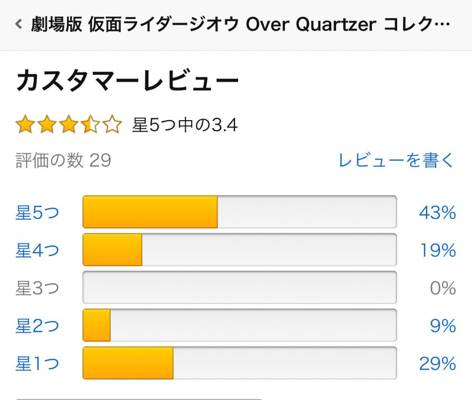This screenshot has width=472, height=400.
Task: Click the 2-star histogram bar
Action: (240, 326)
